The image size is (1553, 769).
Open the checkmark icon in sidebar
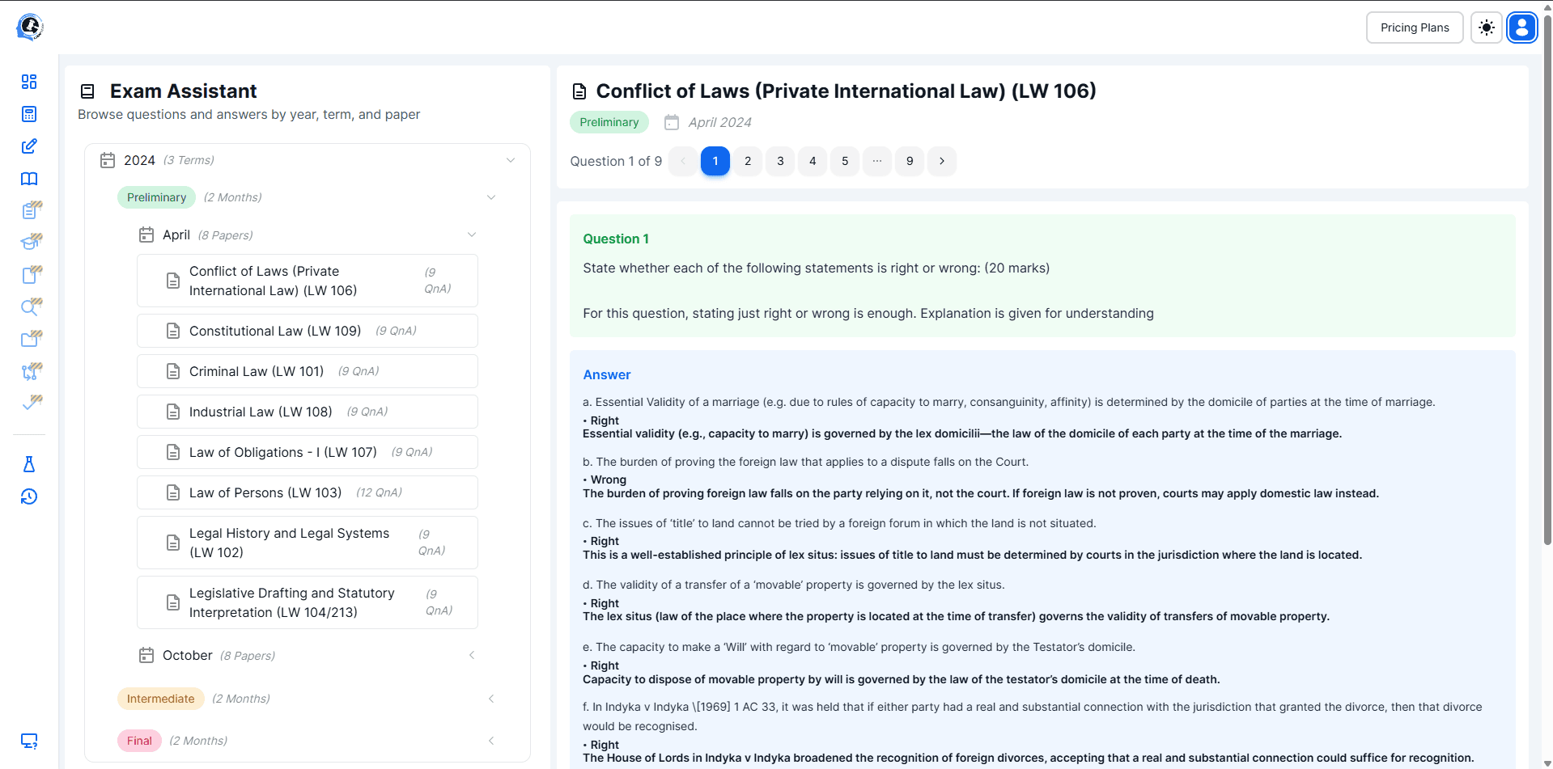[x=31, y=403]
